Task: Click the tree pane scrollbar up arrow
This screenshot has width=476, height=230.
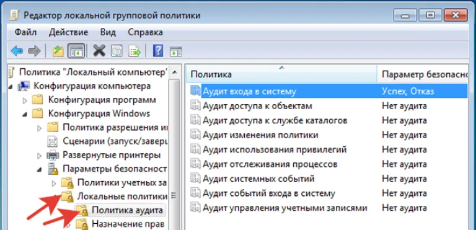Action: 174,73
